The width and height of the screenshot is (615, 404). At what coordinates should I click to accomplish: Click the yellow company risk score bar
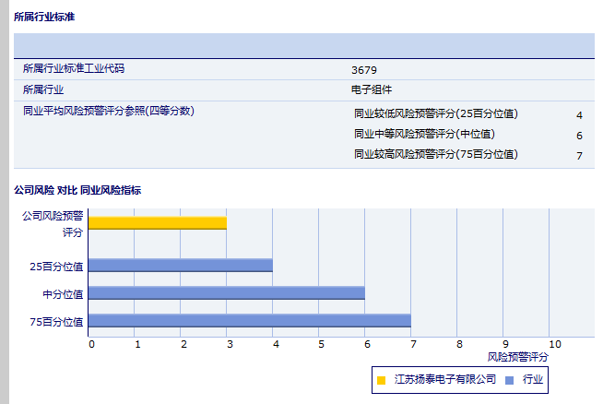coord(157,222)
